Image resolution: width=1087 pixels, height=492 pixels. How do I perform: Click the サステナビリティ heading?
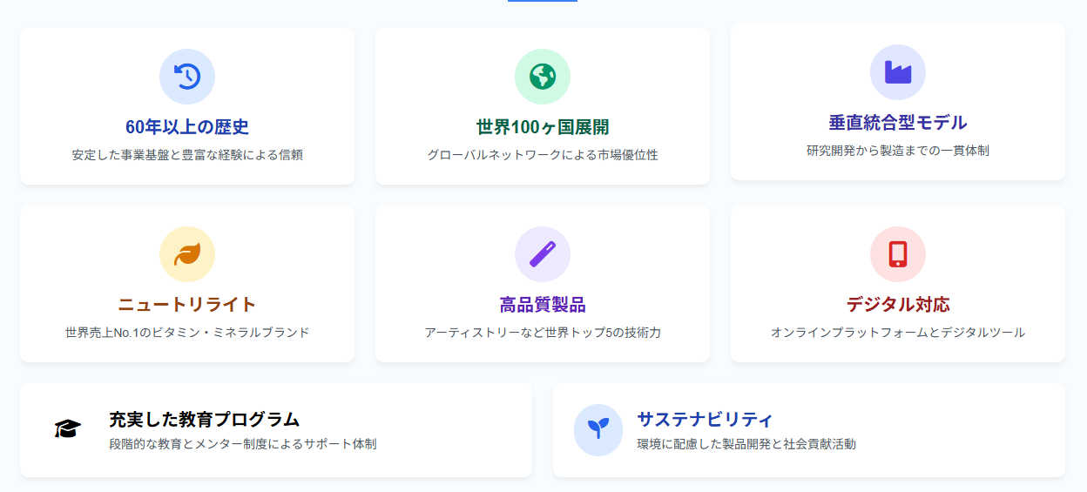705,419
